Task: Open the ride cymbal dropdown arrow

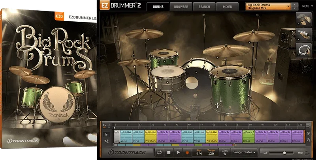Action: coord(217,58)
